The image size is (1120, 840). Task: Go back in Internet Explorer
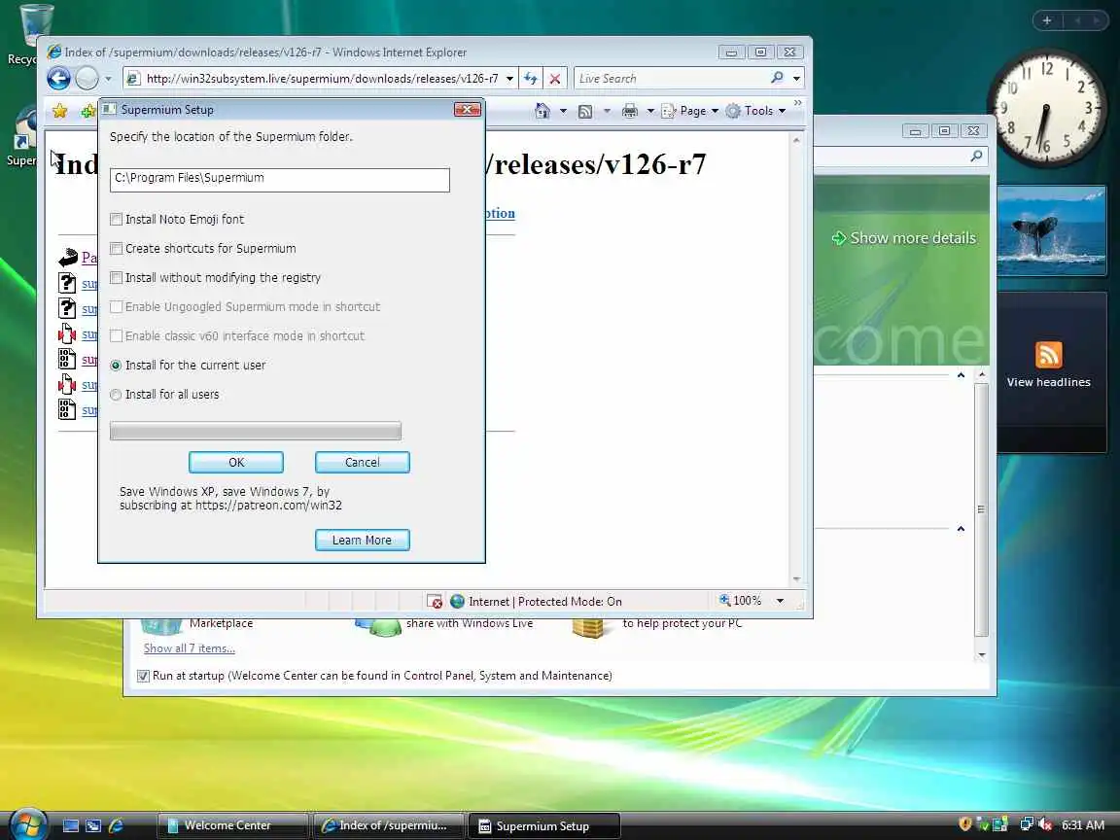coord(58,78)
